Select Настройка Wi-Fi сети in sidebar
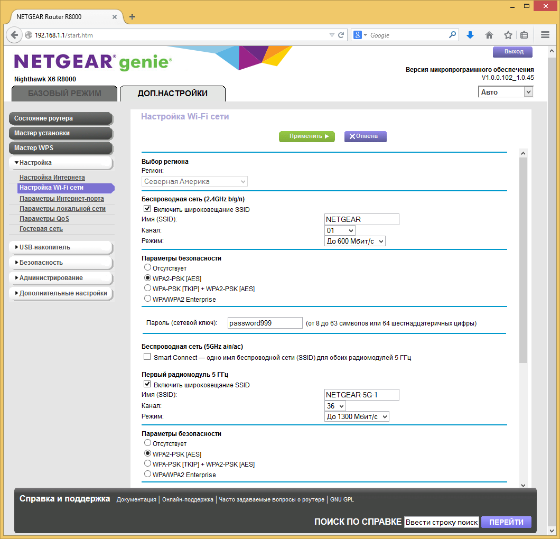 66,188
